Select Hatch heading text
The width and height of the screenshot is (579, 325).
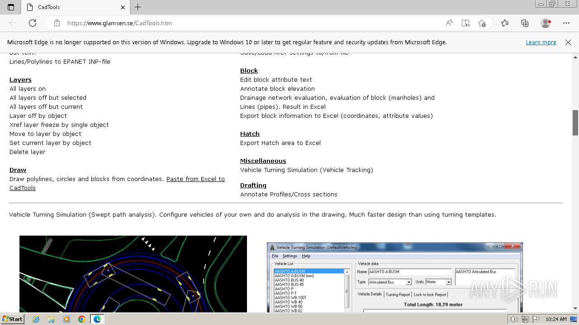point(250,134)
